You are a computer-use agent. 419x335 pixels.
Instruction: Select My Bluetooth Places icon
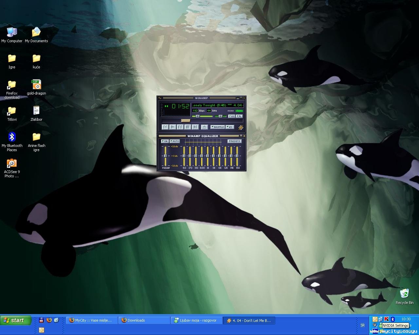pyautogui.click(x=12, y=142)
